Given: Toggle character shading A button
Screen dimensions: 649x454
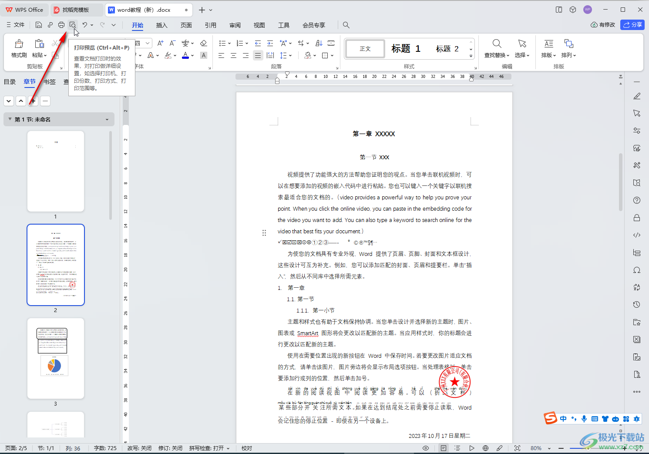Looking at the screenshot, I should pos(203,55).
